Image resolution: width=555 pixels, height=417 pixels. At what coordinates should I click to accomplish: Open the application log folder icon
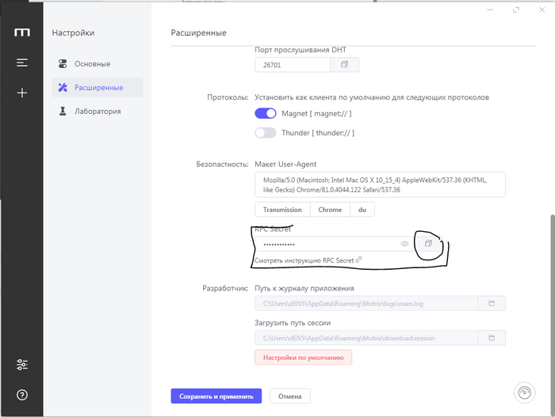click(x=492, y=303)
